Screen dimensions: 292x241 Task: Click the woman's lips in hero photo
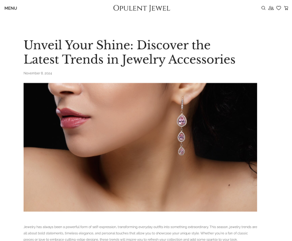[73, 118]
